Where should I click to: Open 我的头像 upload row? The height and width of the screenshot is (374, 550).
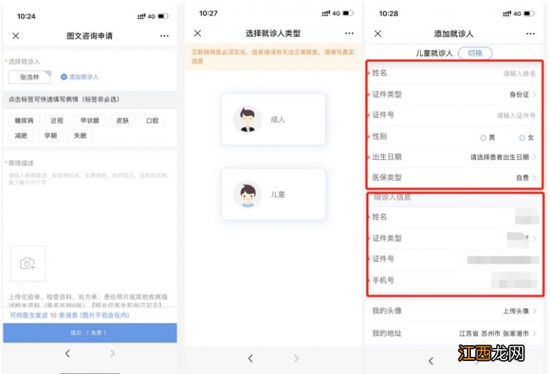coord(454,311)
